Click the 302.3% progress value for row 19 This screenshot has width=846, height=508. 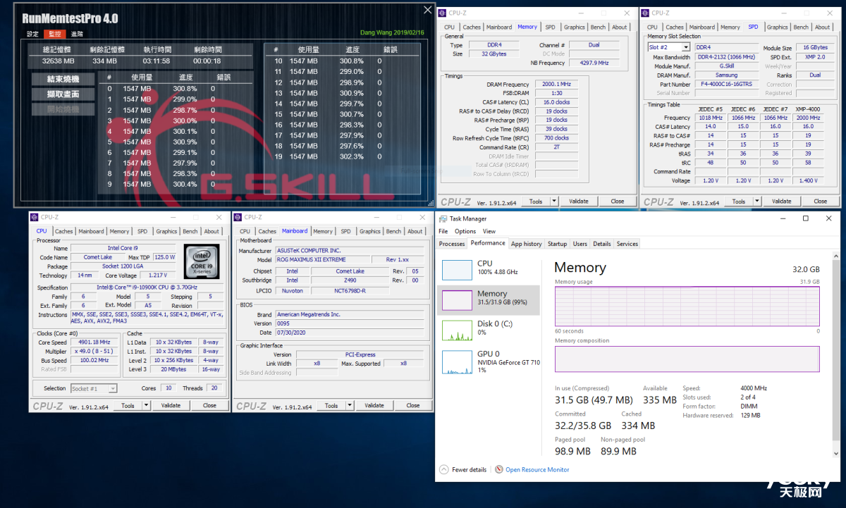point(352,156)
